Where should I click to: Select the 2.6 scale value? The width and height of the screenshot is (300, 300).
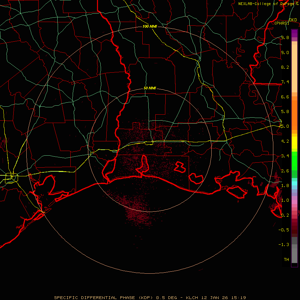(x=285, y=171)
